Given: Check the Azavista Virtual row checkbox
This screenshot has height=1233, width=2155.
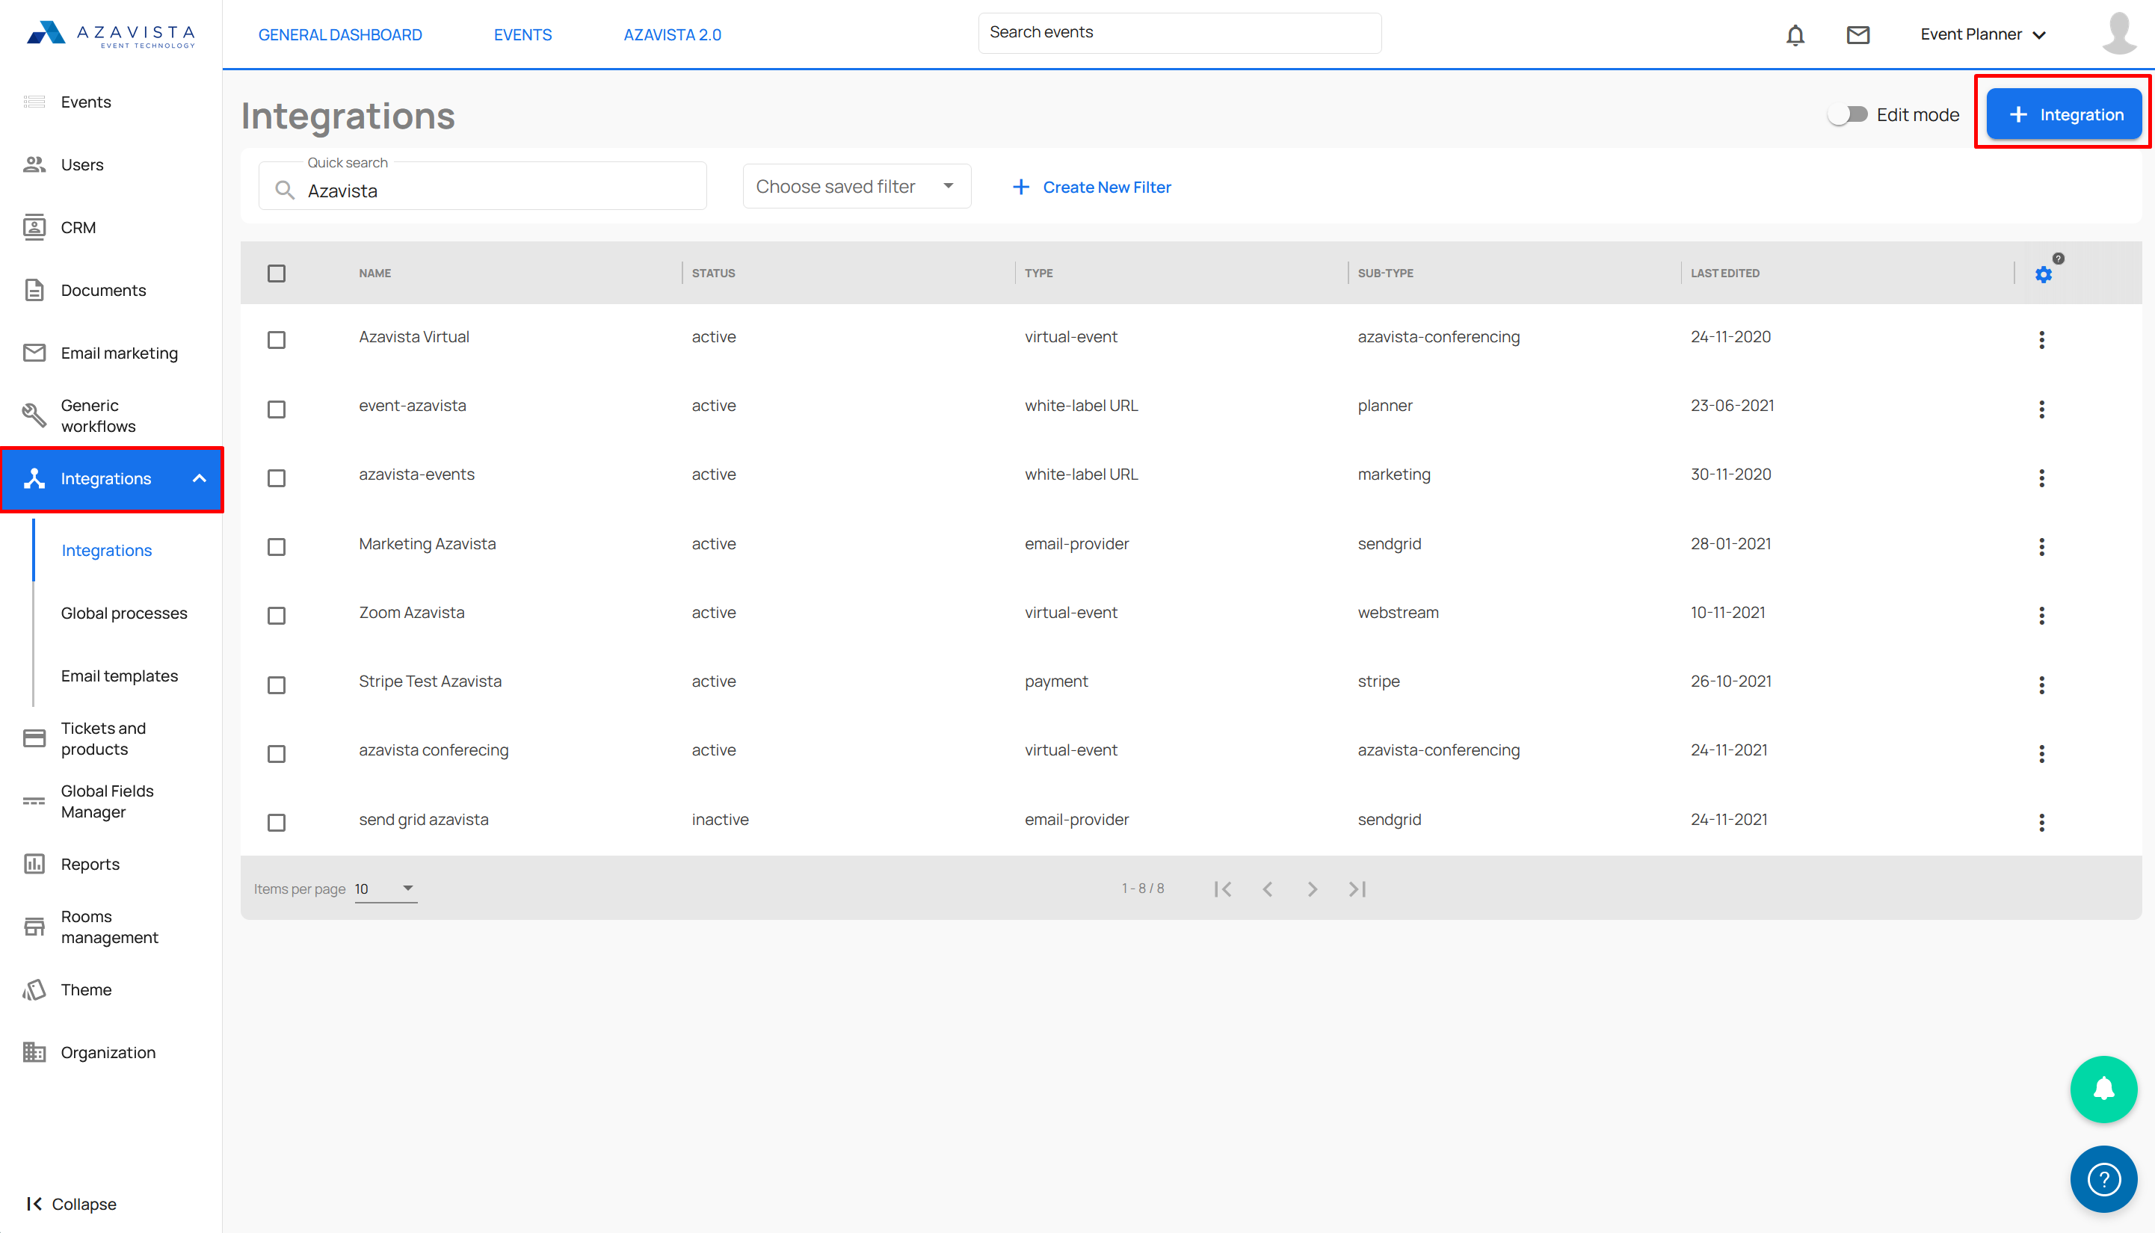Looking at the screenshot, I should point(276,339).
